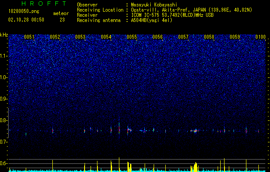Click the kHz axis unit label
Viewport: 270px width, 172px height.
coord(4,35)
